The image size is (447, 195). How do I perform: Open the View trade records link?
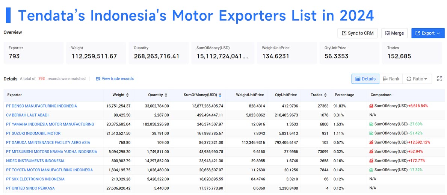point(115,79)
